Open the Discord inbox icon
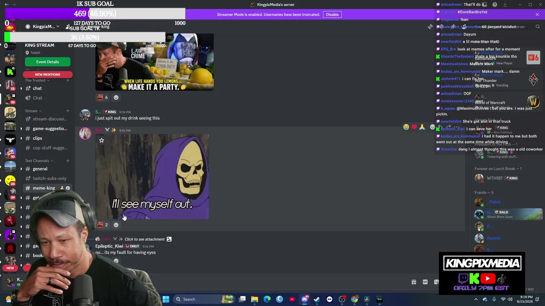The width and height of the screenshot is (545, 306). tap(484, 5)
